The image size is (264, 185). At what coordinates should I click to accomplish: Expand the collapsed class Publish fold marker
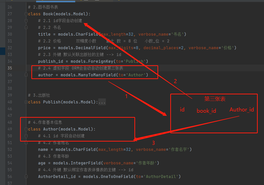click(26, 102)
